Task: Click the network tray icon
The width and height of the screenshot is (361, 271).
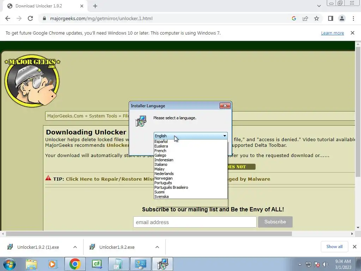Action: point(308,264)
